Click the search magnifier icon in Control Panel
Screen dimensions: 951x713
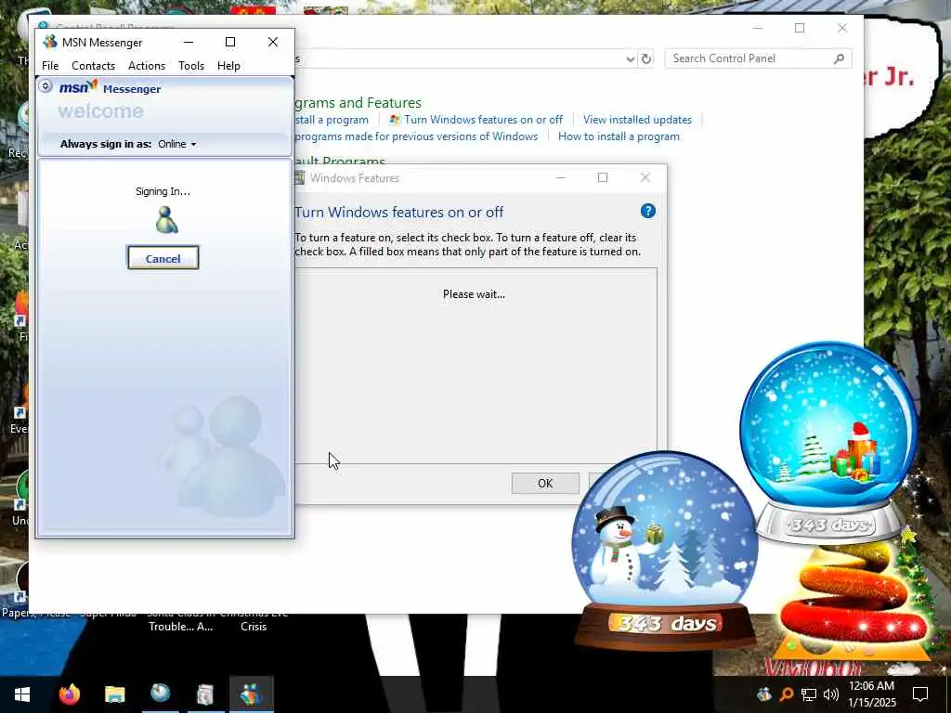[x=840, y=58]
